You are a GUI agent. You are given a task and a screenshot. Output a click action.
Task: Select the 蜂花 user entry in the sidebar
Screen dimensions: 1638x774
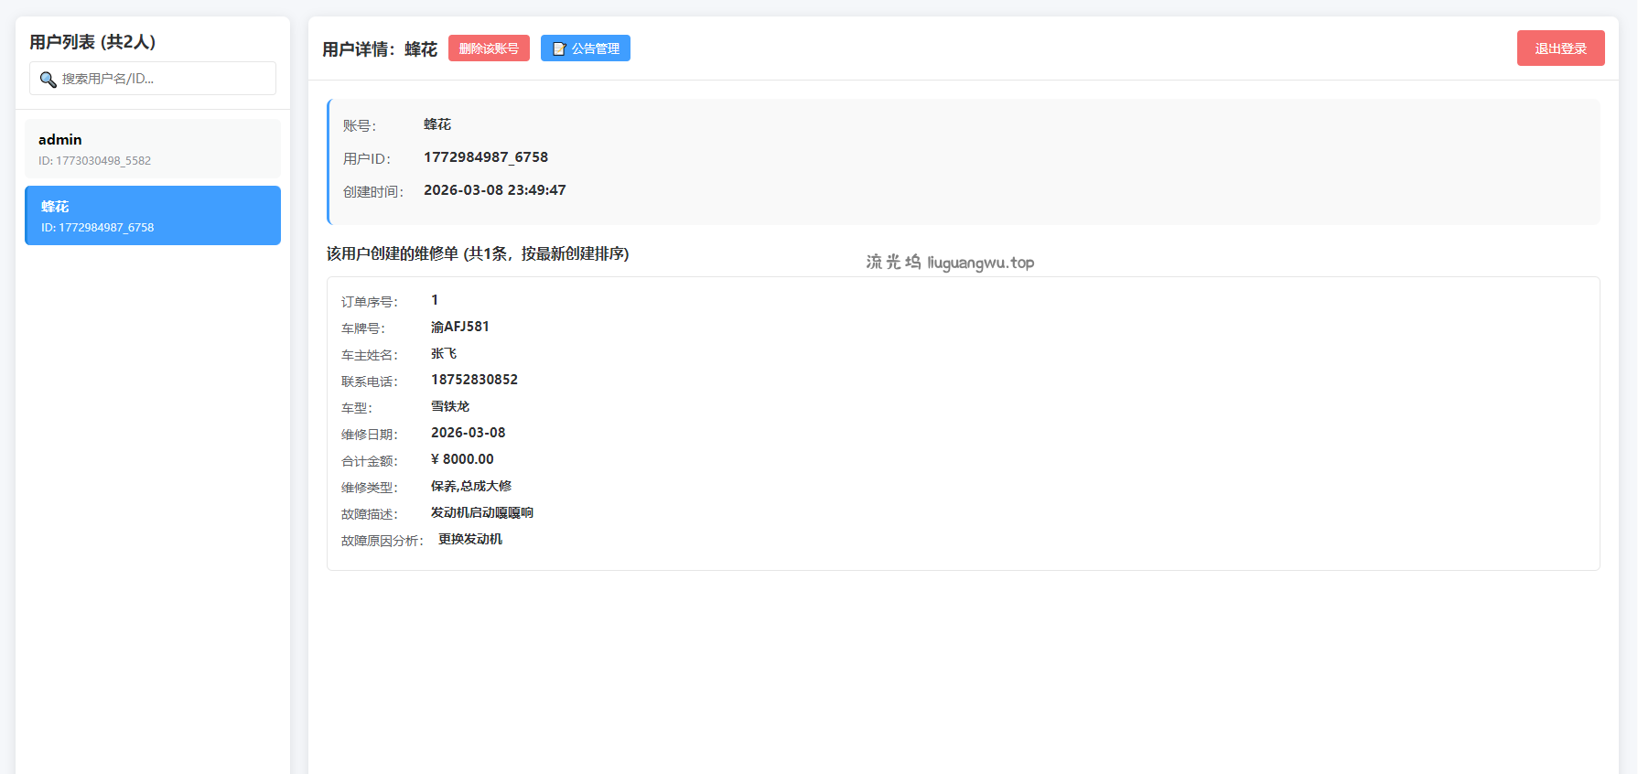[153, 216]
